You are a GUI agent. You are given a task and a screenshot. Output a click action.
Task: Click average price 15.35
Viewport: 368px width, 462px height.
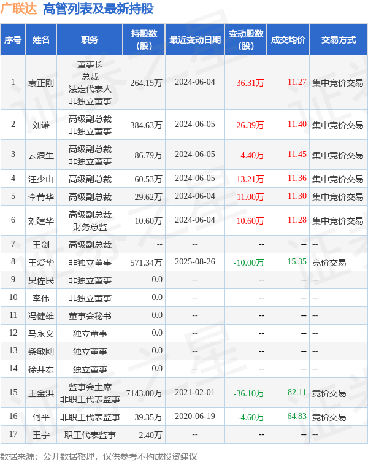[297, 261]
